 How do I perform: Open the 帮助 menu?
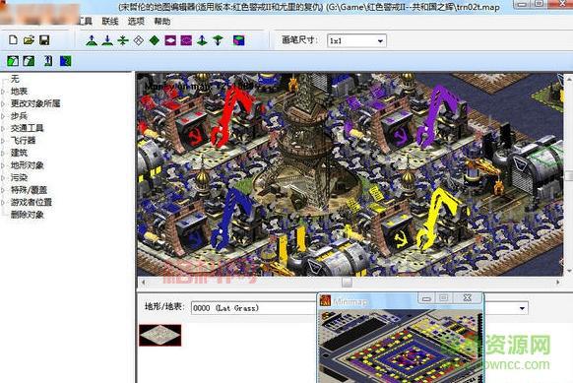[x=162, y=22]
